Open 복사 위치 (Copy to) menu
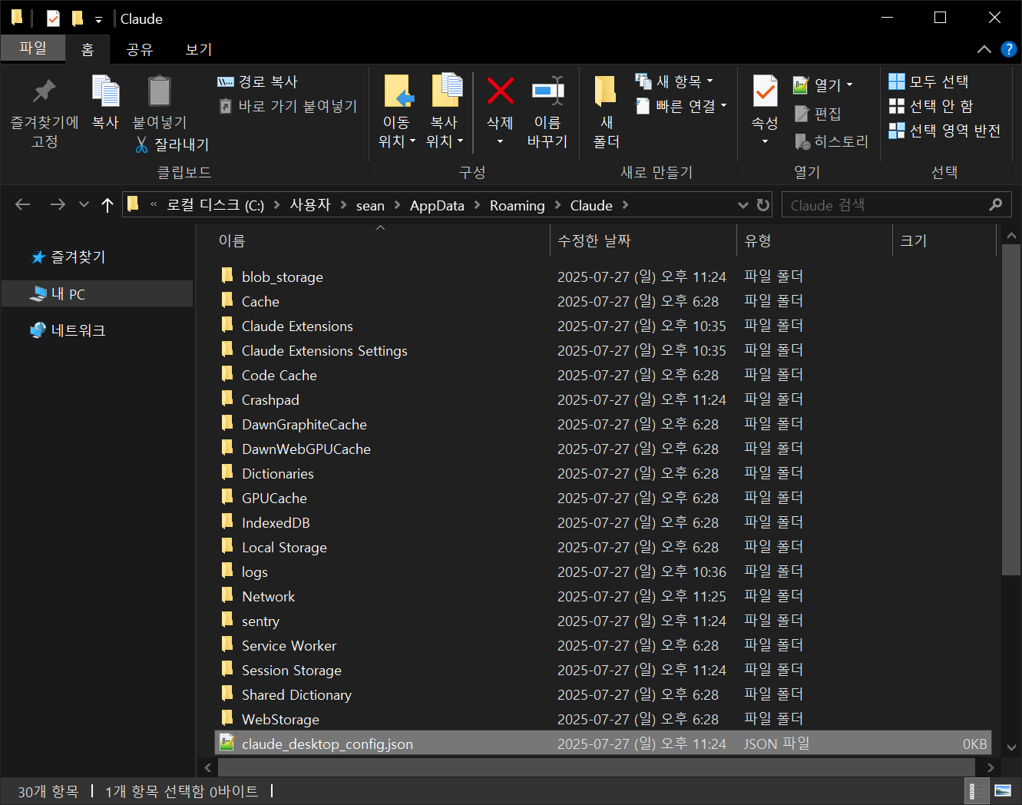Screen dimensions: 1022x805 coord(445,112)
